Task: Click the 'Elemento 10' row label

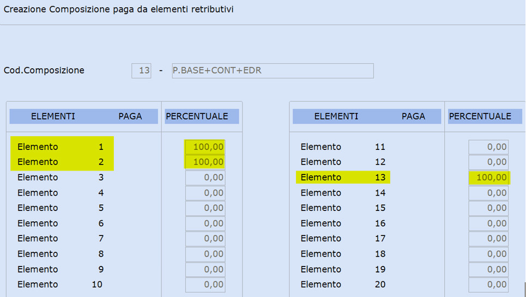Action: (x=61, y=284)
